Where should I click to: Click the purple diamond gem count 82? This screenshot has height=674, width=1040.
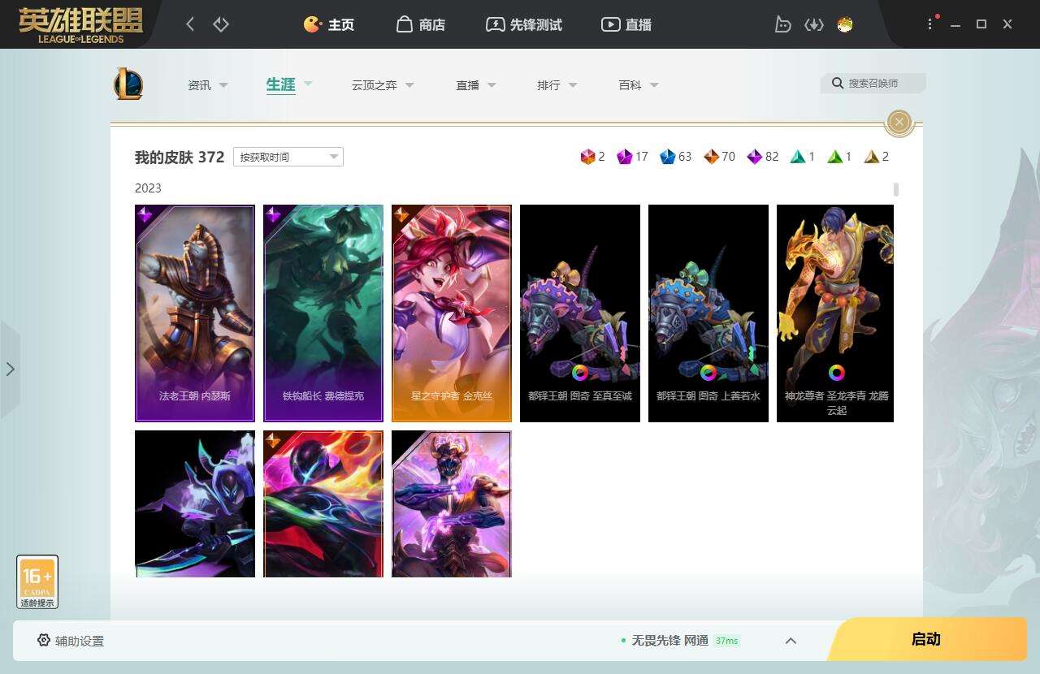point(762,157)
